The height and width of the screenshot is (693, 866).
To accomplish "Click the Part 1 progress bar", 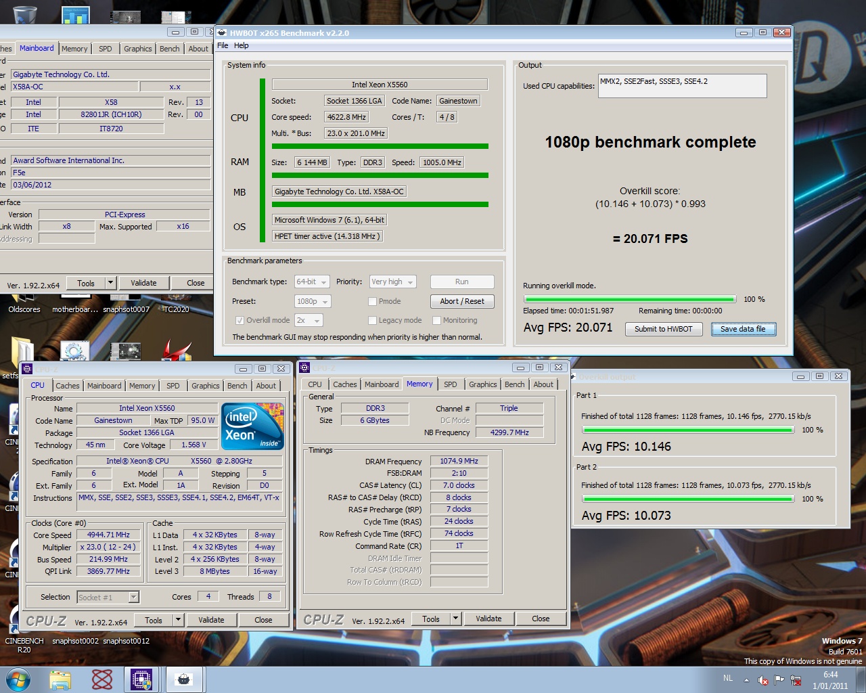I will pyautogui.click(x=688, y=430).
